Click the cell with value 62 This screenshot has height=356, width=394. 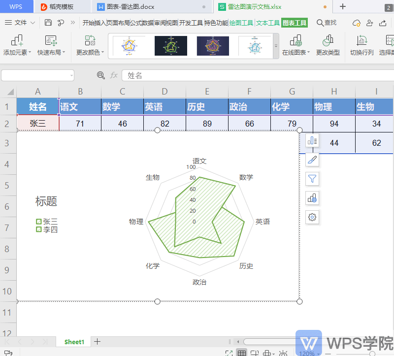click(376, 143)
